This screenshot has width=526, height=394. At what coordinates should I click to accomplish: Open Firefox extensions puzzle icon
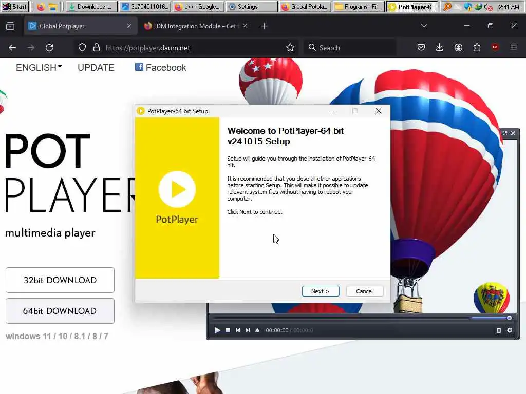click(477, 48)
